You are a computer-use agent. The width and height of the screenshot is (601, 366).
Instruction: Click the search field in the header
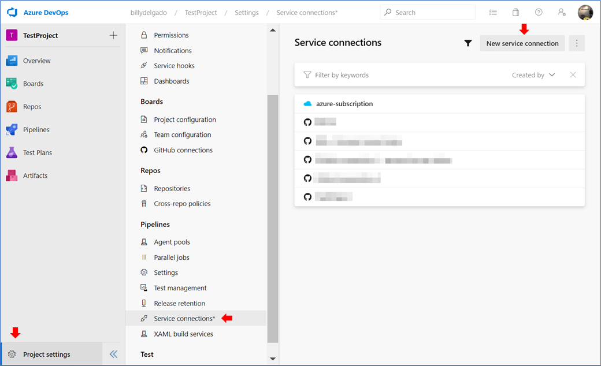[428, 12]
